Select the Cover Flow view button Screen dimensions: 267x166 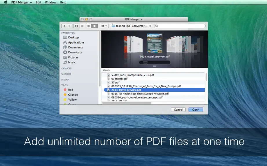pos(94,26)
